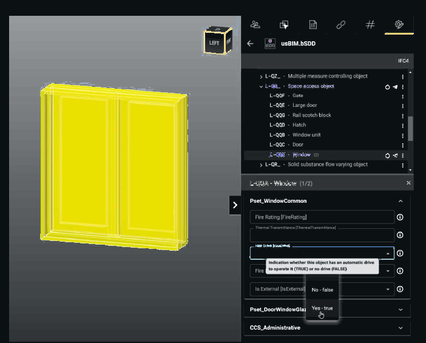Click the refresh icon on Window row

coord(387,155)
